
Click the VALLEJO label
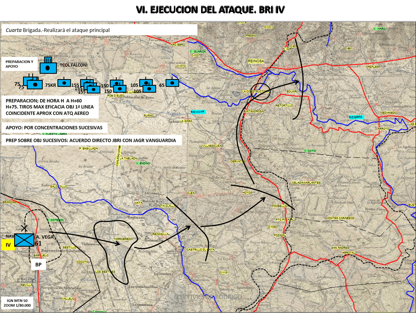(68, 299)
